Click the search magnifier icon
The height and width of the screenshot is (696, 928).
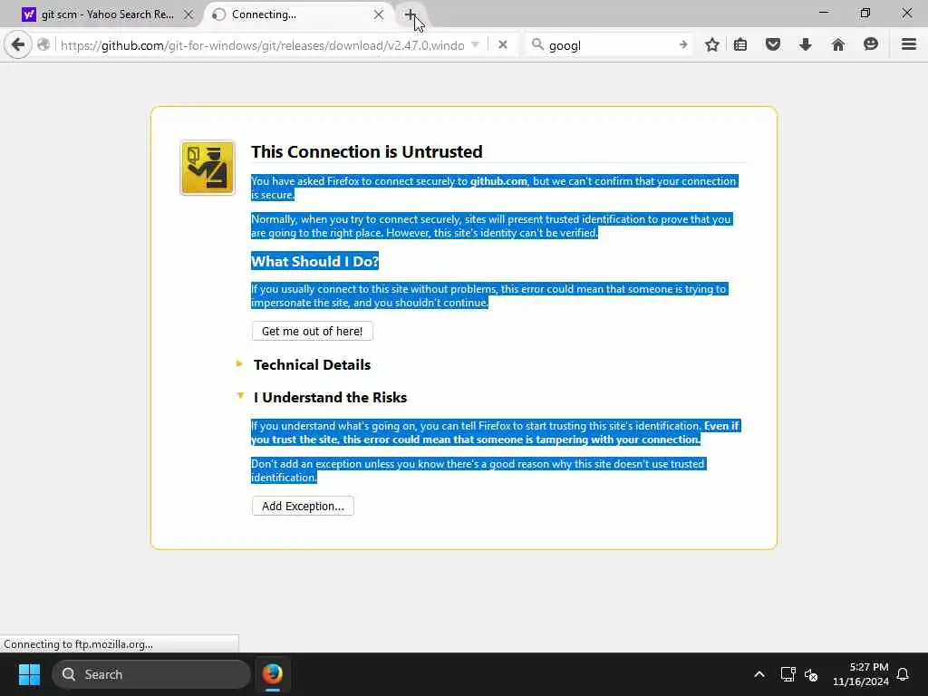pyautogui.click(x=537, y=45)
